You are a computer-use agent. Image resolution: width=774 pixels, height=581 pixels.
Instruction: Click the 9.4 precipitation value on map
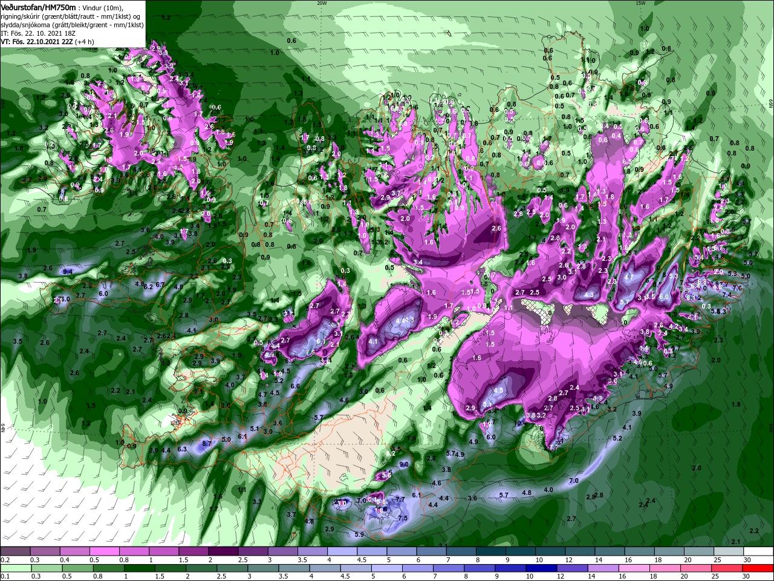click(68, 272)
